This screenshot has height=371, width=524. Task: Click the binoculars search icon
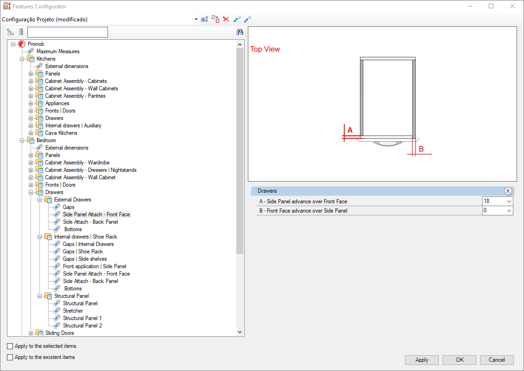point(240,32)
